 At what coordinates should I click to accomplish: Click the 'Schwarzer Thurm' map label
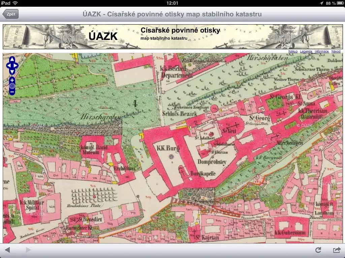pyautogui.click(x=312, y=69)
